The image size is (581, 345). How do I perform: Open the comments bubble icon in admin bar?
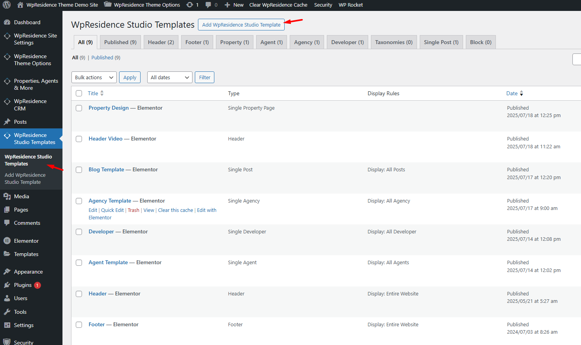tap(208, 5)
